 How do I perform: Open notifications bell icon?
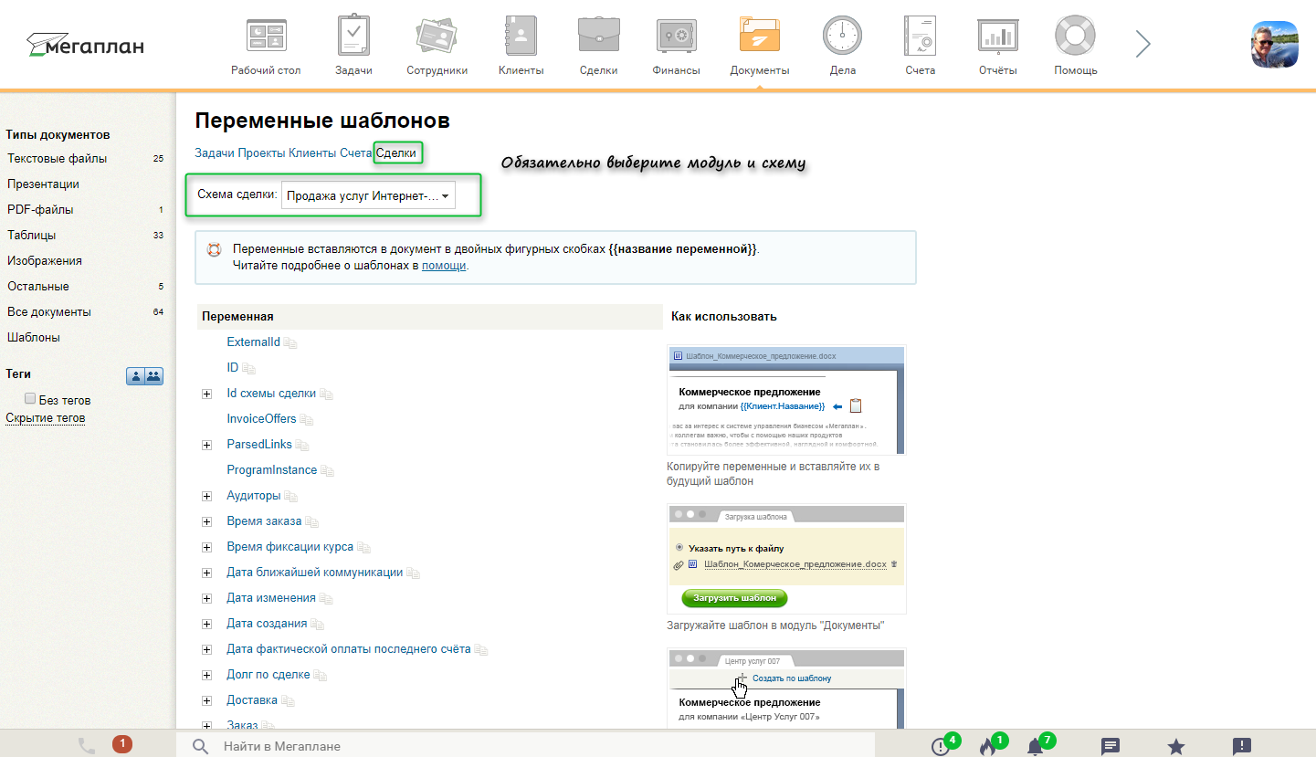[1035, 746]
